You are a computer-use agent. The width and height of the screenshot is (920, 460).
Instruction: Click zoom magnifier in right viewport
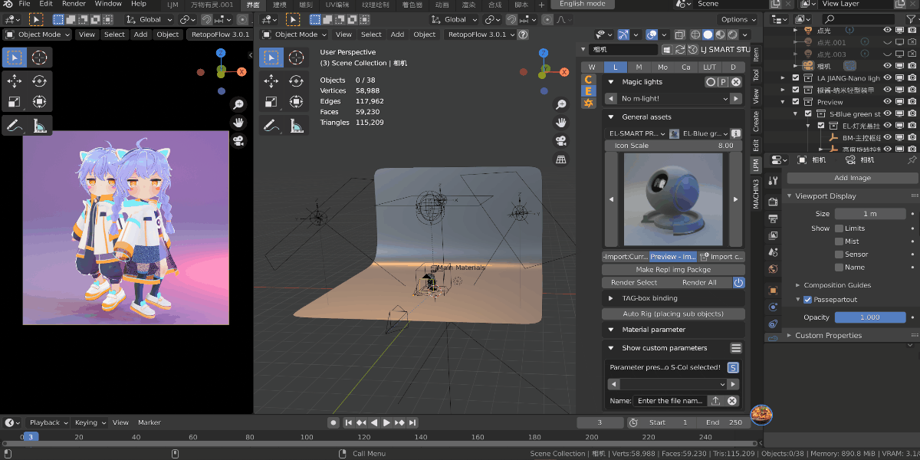tap(561, 104)
